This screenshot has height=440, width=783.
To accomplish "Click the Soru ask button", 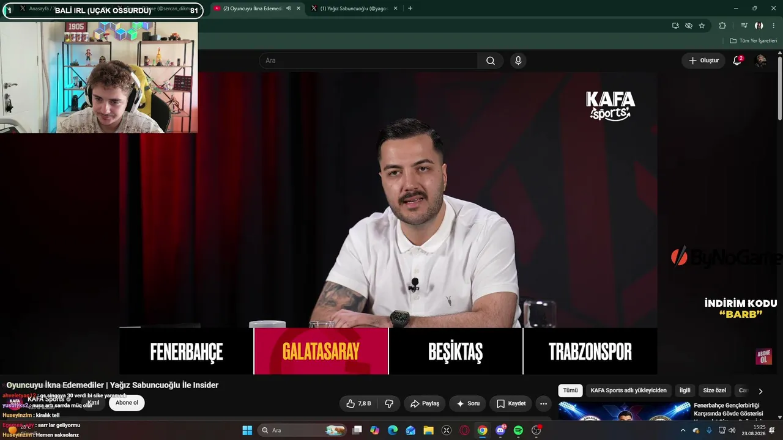I will click(x=468, y=403).
